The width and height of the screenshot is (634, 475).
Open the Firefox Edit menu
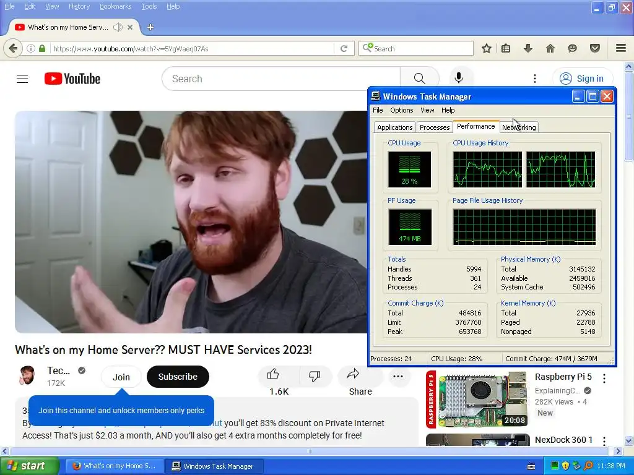click(30, 6)
